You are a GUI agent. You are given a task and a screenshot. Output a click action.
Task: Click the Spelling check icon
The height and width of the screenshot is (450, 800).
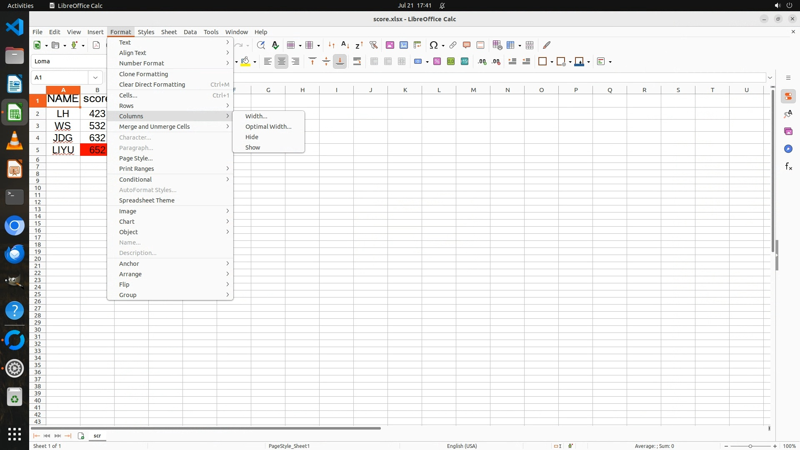pyautogui.click(x=275, y=45)
